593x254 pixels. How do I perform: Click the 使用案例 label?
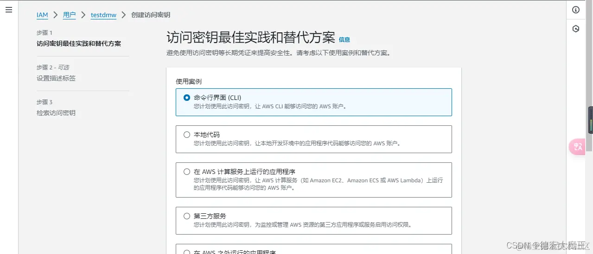point(189,81)
